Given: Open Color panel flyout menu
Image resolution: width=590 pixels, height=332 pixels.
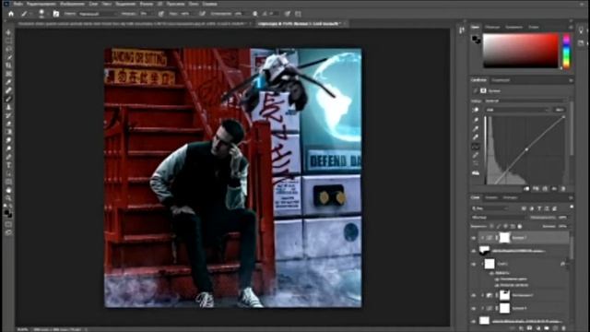Looking at the screenshot, I should click(571, 28).
